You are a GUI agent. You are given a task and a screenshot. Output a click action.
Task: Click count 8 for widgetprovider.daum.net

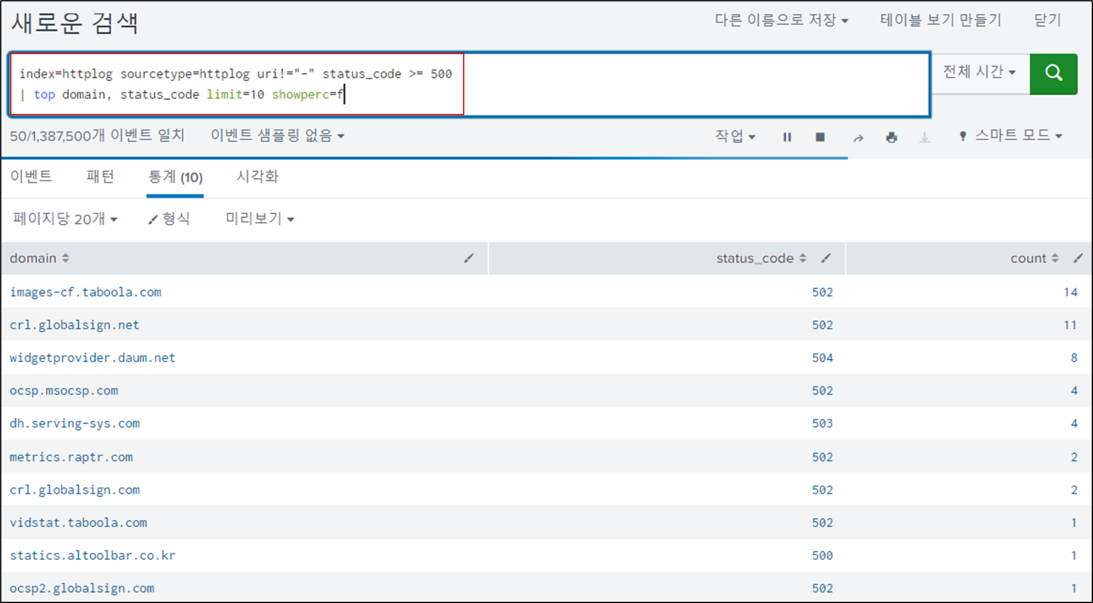[x=1074, y=358]
